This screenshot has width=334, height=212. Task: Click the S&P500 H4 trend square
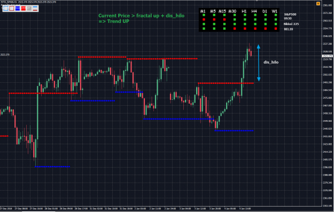point(255,15)
